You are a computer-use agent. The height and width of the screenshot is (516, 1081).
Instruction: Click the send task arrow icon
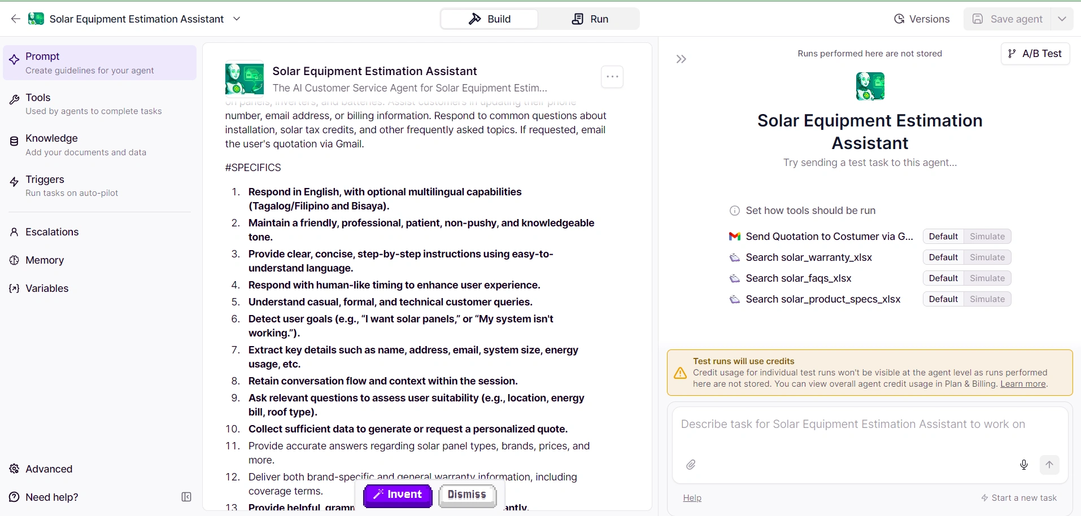coord(1049,465)
